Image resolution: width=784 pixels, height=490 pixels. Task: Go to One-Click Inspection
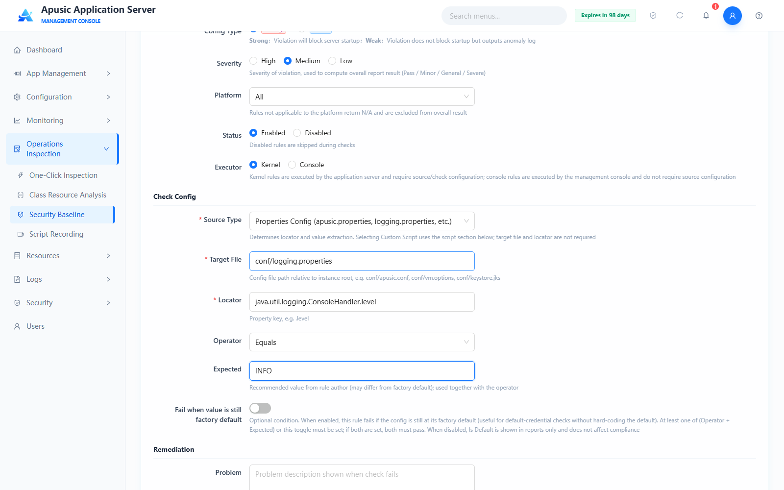[63, 175]
